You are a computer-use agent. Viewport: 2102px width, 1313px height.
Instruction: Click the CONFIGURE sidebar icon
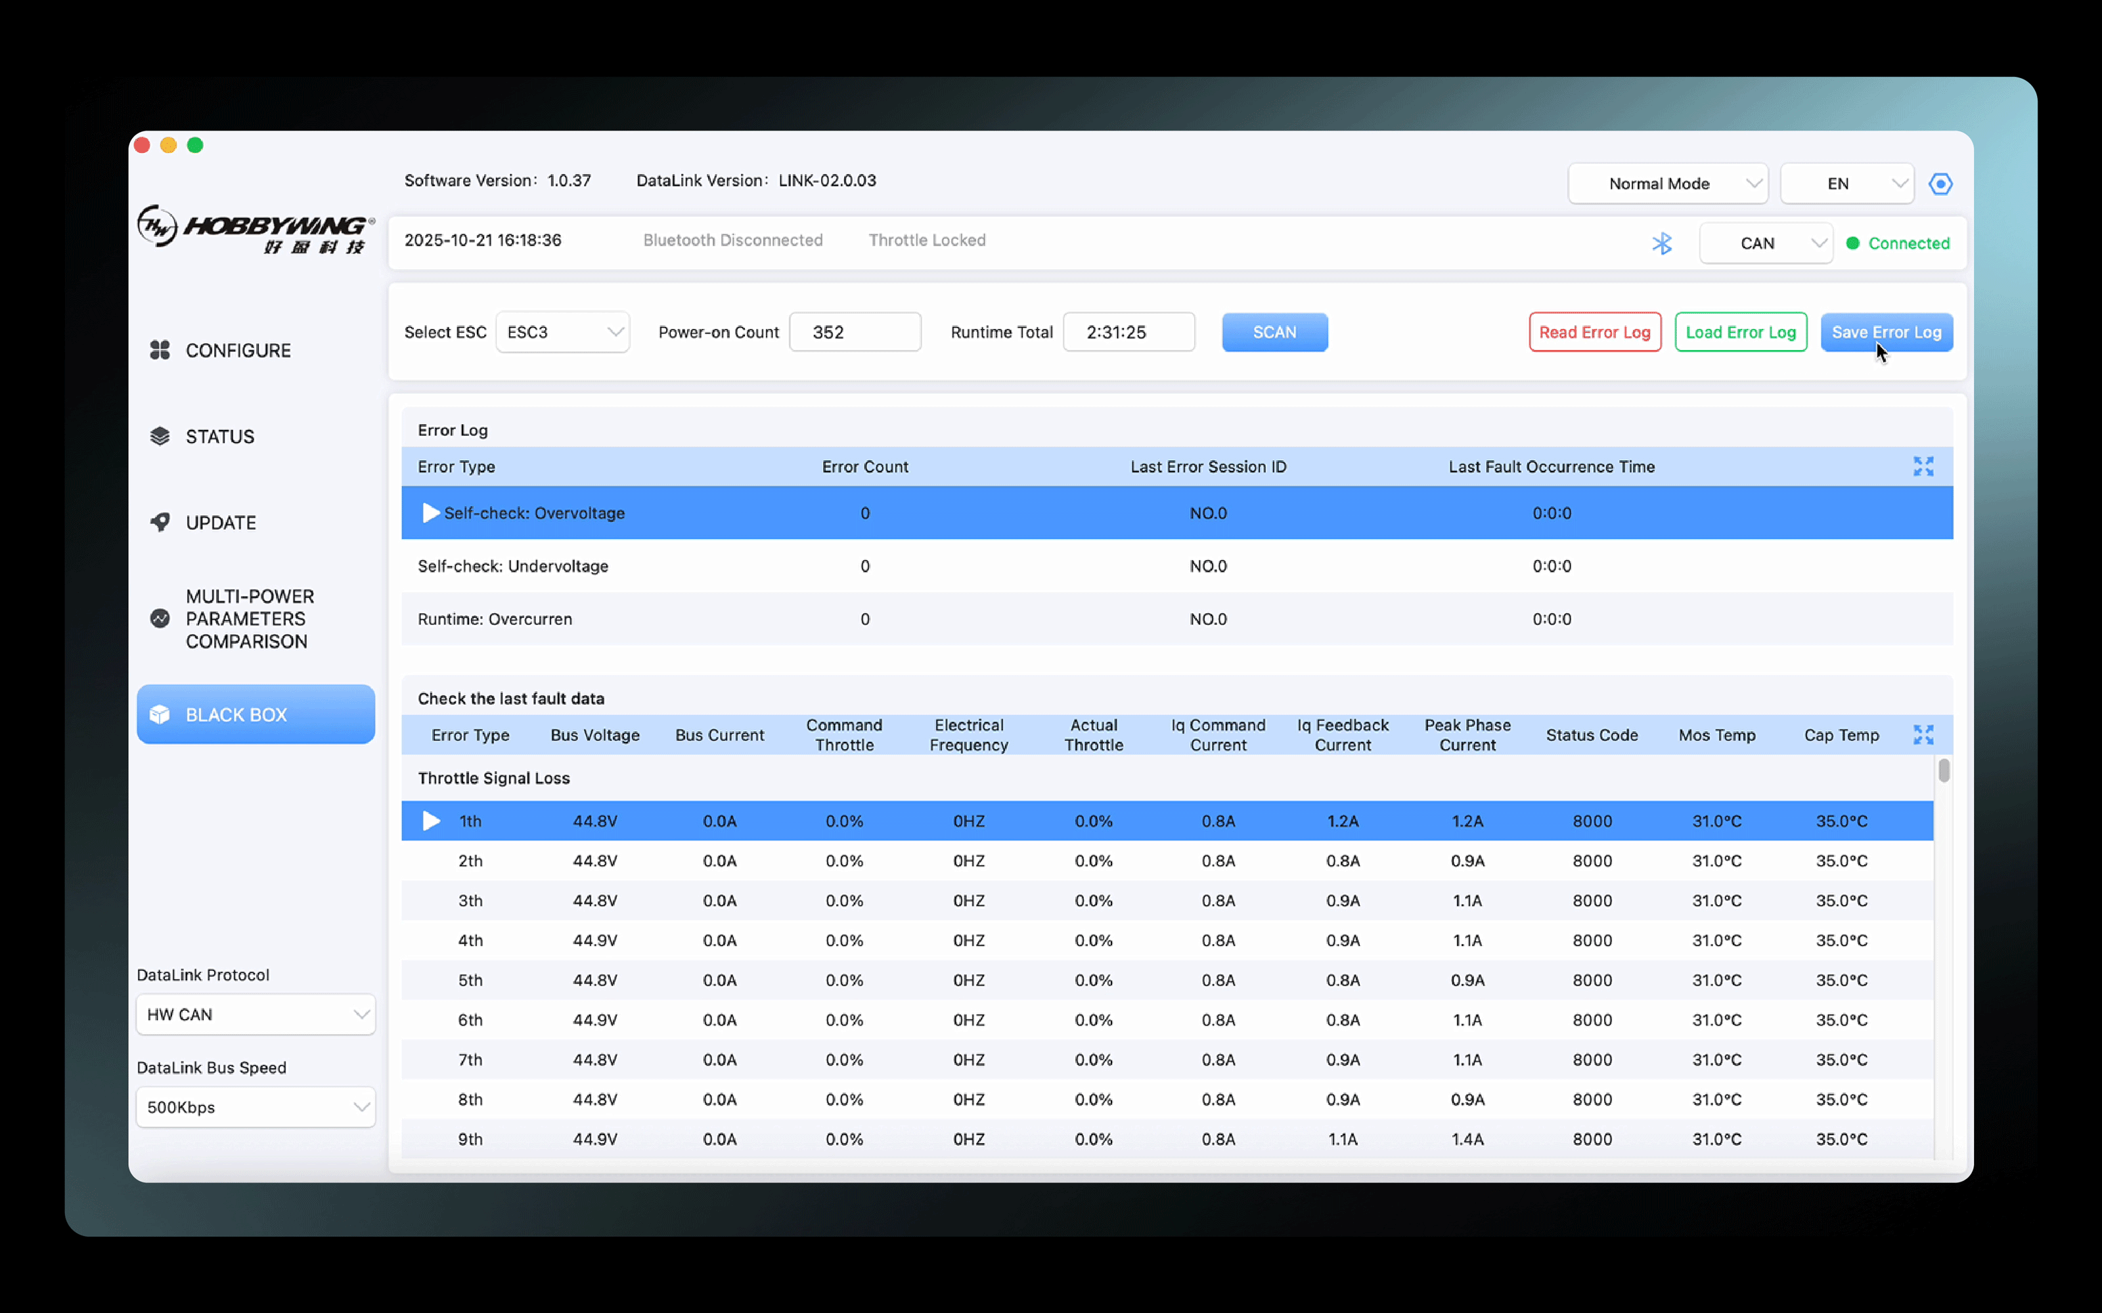coord(160,350)
